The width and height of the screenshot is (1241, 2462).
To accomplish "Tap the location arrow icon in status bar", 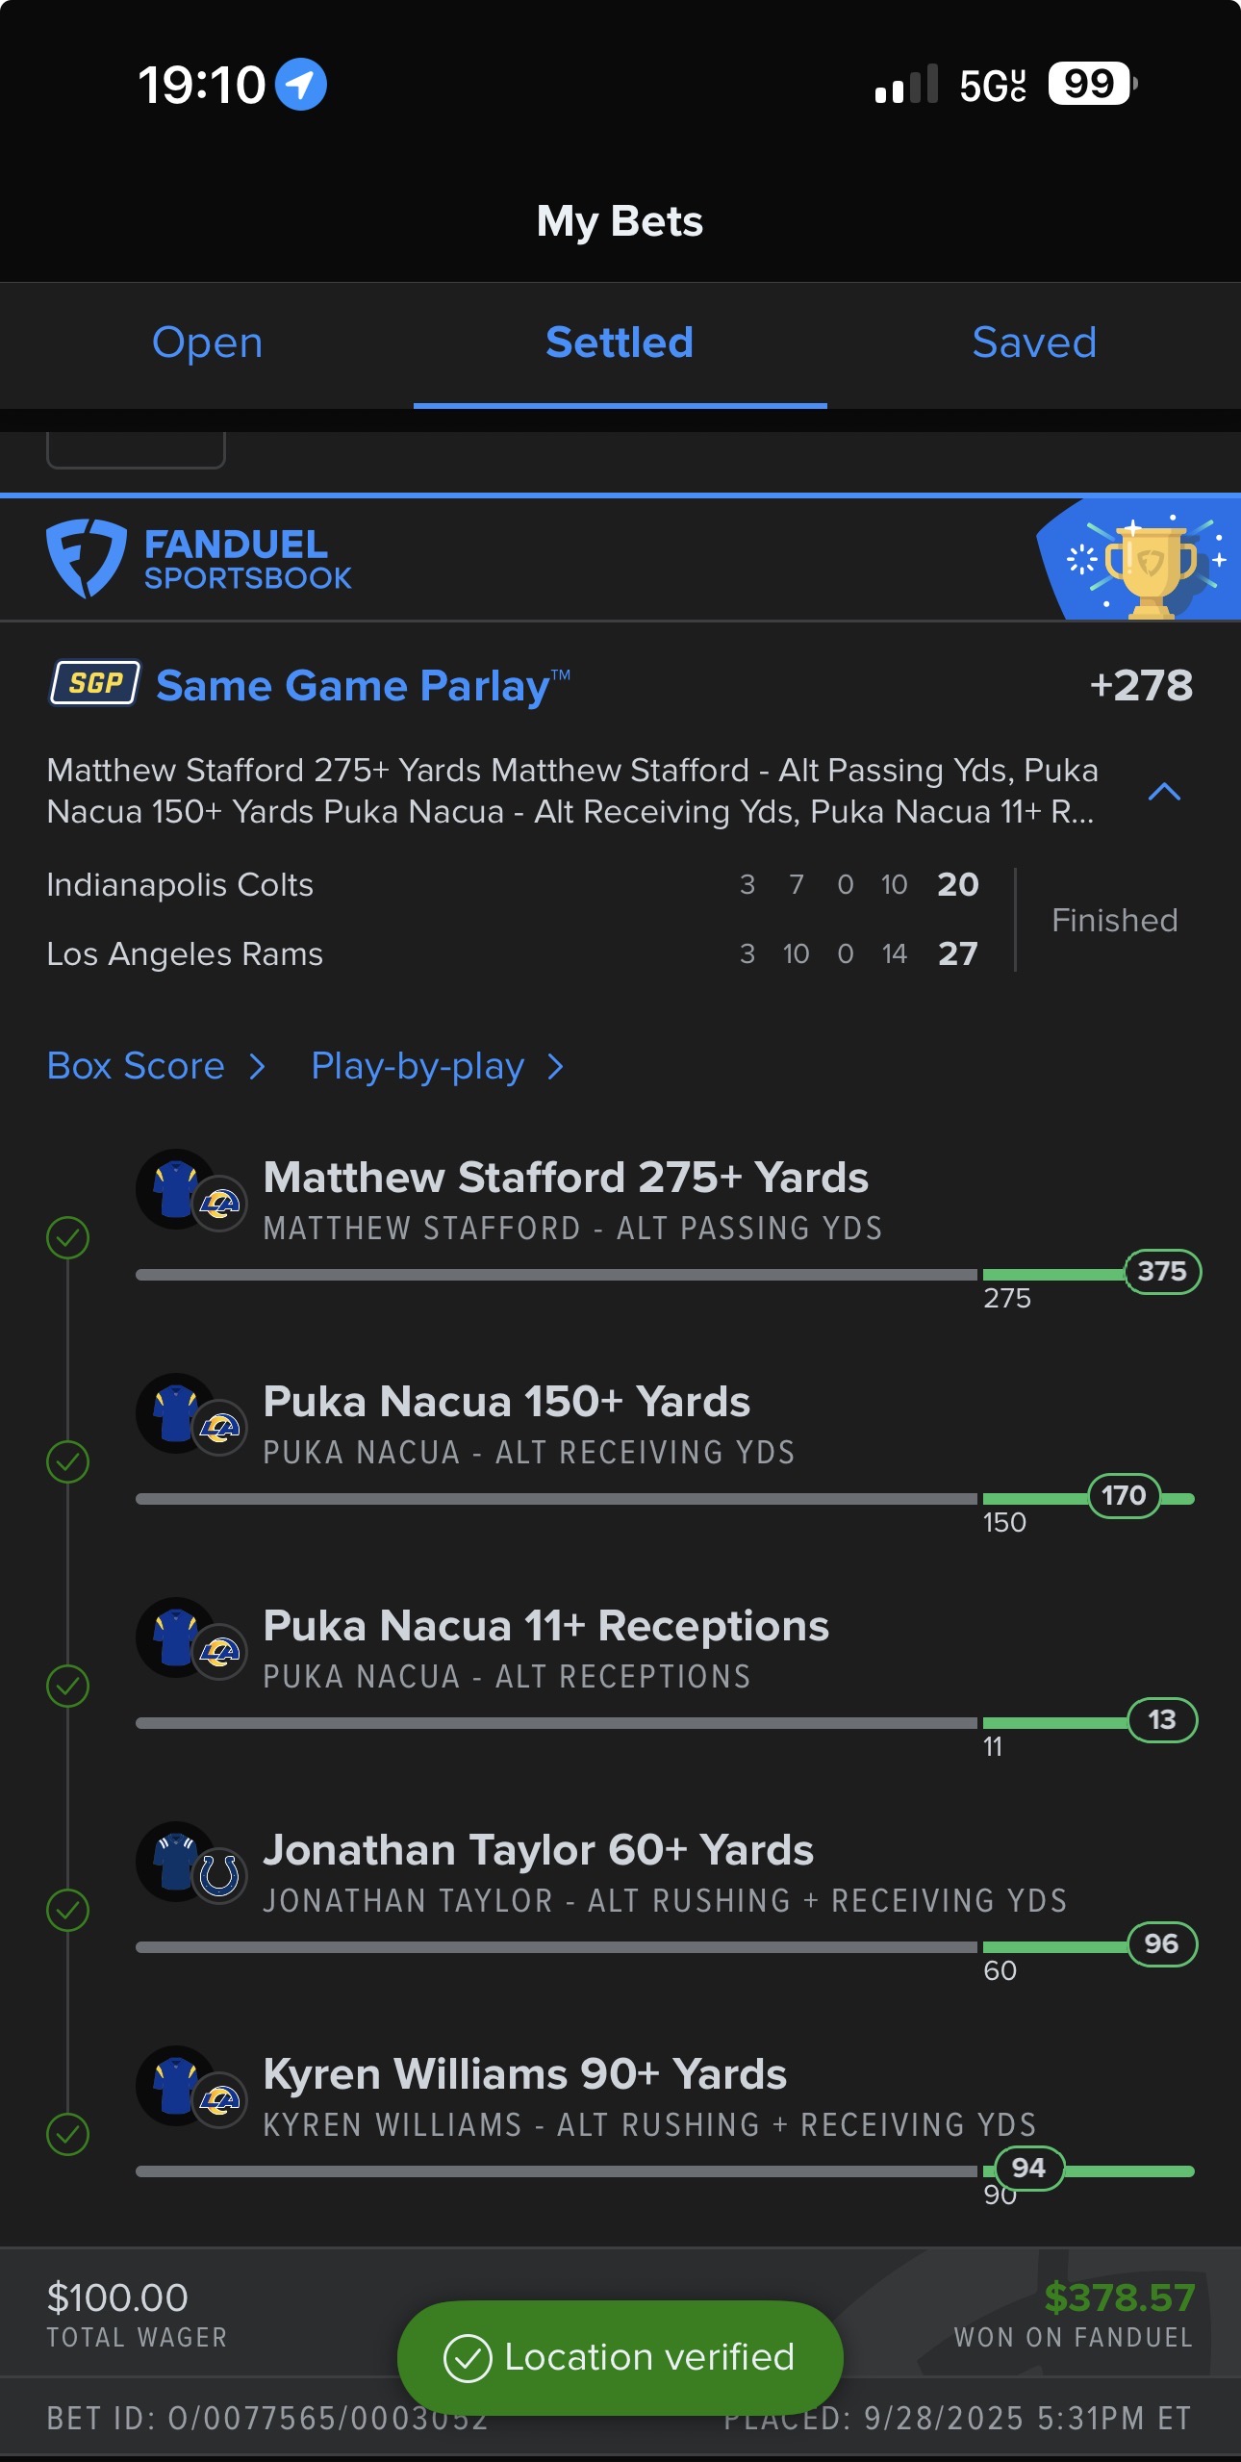I will [x=301, y=85].
